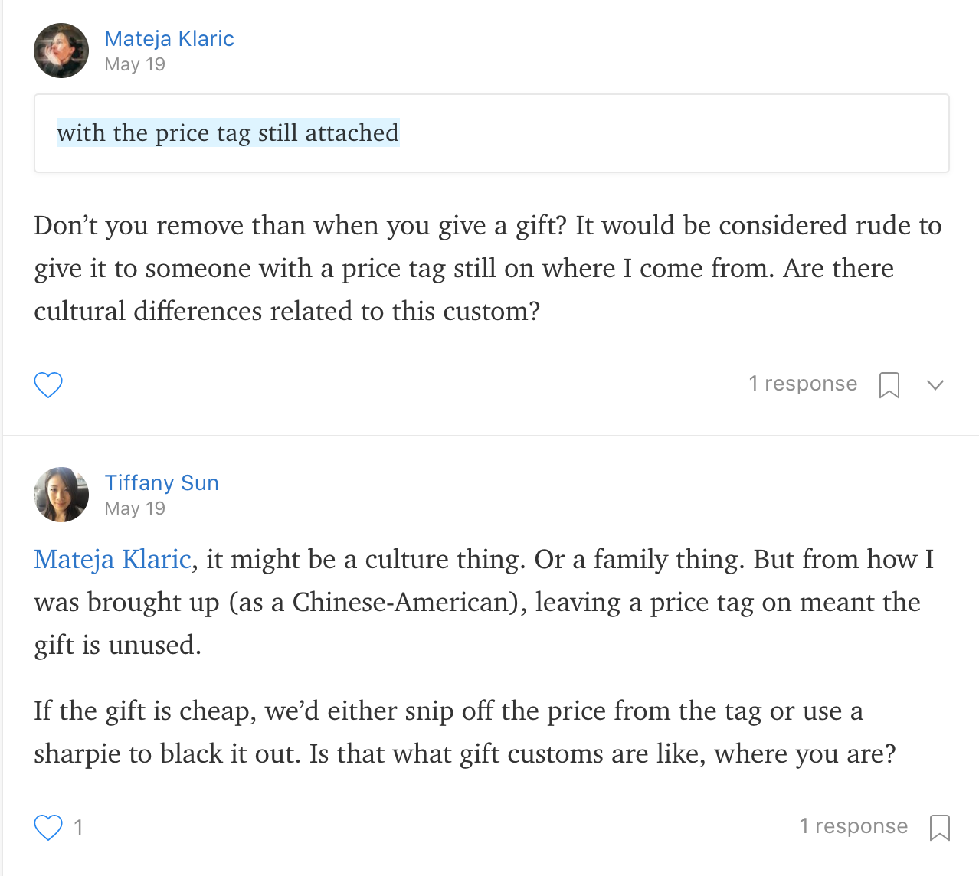Image resolution: width=979 pixels, height=876 pixels.
Task: Like Mateja Klaric's comment with the heart
Action: (48, 384)
